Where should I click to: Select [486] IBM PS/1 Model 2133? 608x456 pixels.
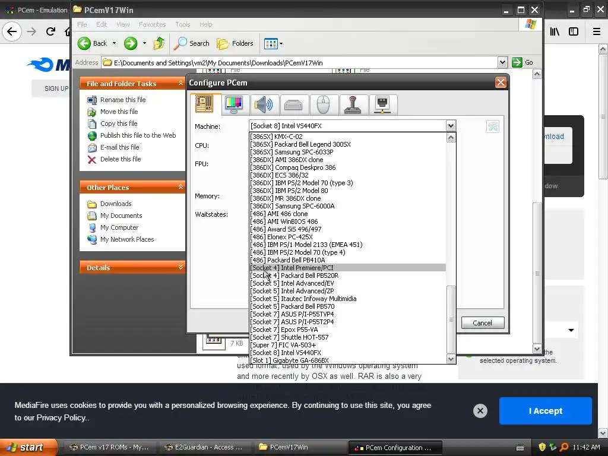(347, 245)
